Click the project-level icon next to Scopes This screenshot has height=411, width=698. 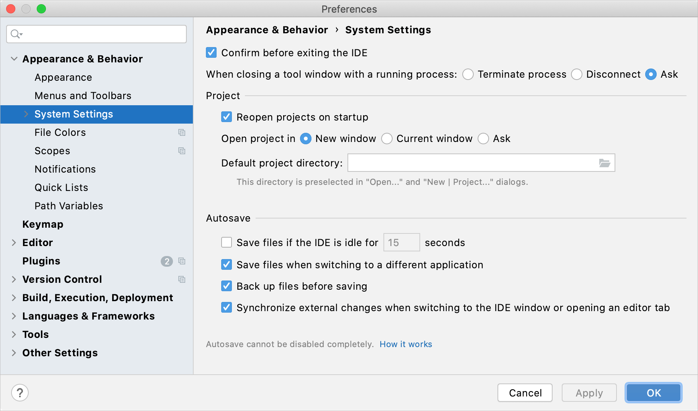coord(182,151)
